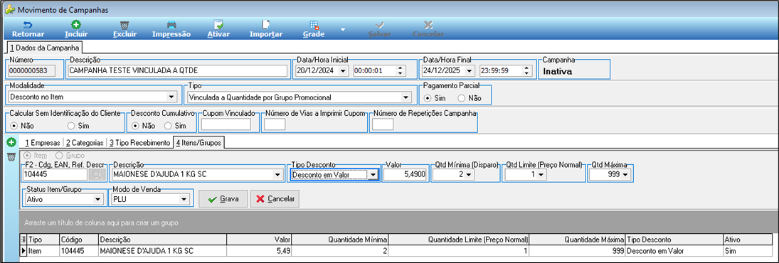Viewport: 779px width, 263px height.
Task: Click the Ativar campaign icon
Action: (218, 24)
